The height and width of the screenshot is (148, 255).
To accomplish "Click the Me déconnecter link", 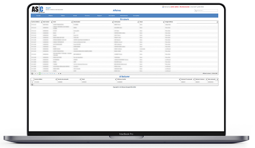I will (184, 7).
